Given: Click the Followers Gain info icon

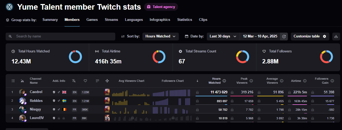Looking at the screenshot, I should (x=332, y=81).
